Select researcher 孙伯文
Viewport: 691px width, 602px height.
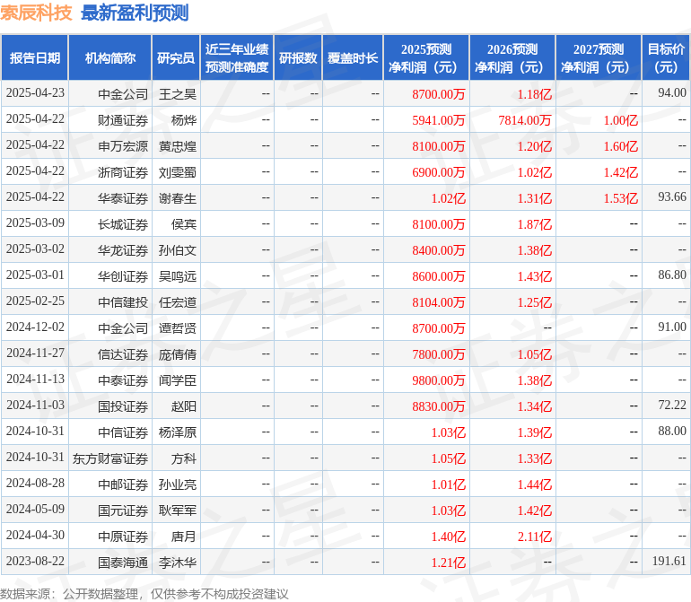tap(178, 250)
